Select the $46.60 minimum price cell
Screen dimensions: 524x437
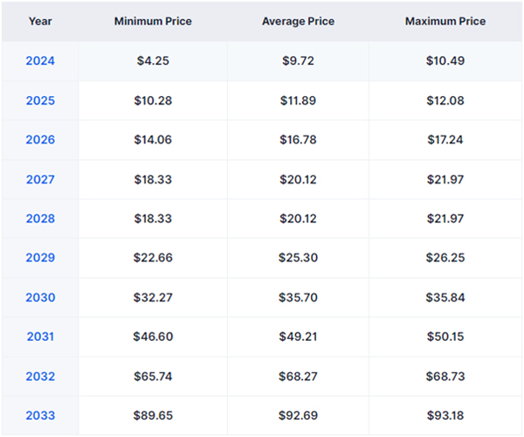click(x=153, y=336)
